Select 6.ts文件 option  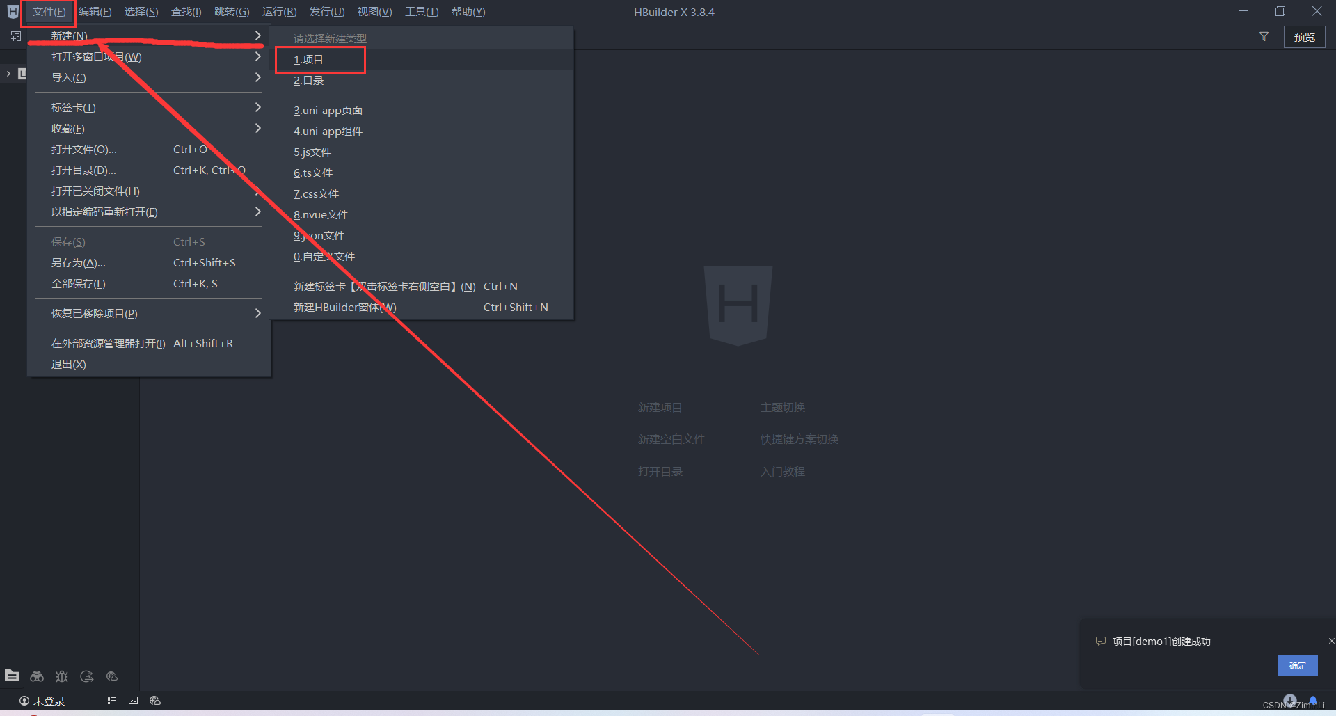coord(421,173)
